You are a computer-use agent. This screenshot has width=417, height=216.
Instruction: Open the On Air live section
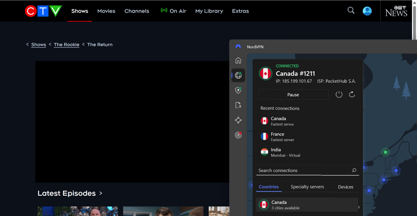pyautogui.click(x=173, y=11)
